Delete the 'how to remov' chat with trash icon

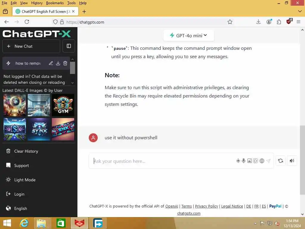point(65,63)
